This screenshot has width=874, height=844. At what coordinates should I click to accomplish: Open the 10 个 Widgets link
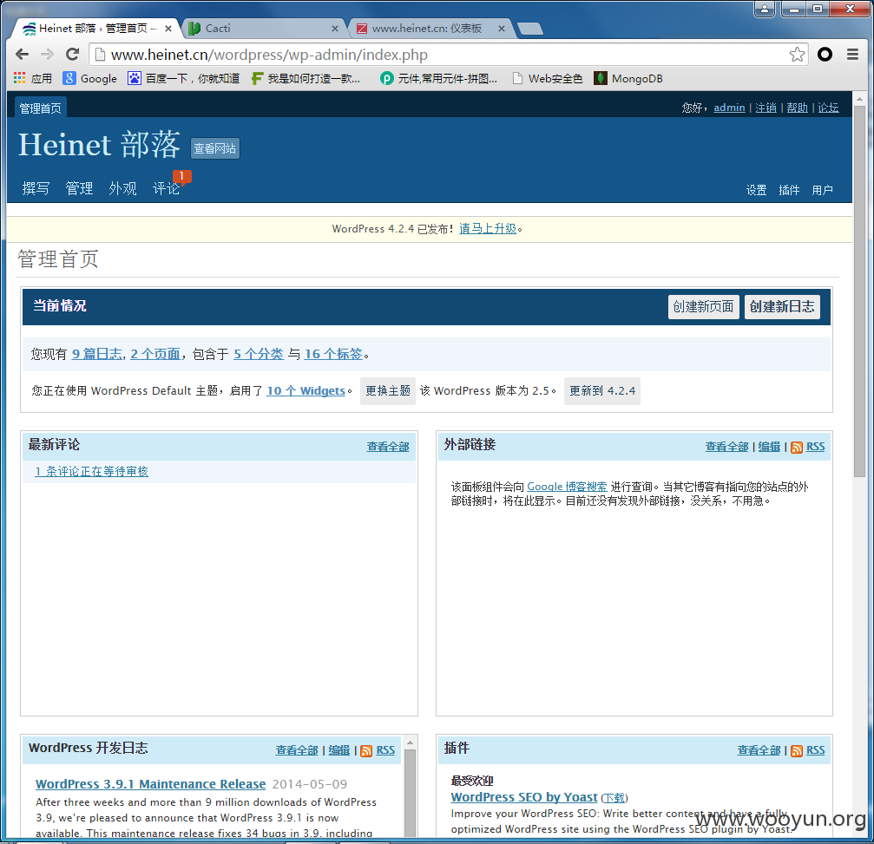(306, 391)
